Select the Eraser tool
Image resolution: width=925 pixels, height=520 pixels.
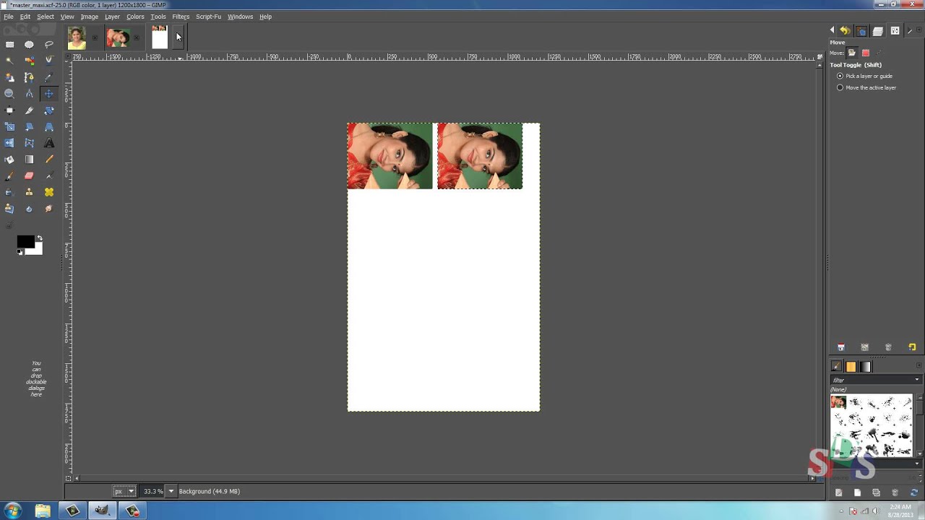click(x=29, y=175)
